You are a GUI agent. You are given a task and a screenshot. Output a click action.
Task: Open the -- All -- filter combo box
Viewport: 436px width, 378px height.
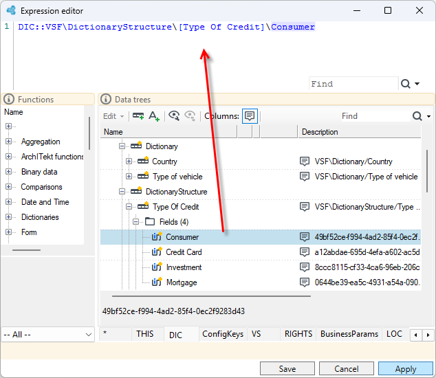48,335
